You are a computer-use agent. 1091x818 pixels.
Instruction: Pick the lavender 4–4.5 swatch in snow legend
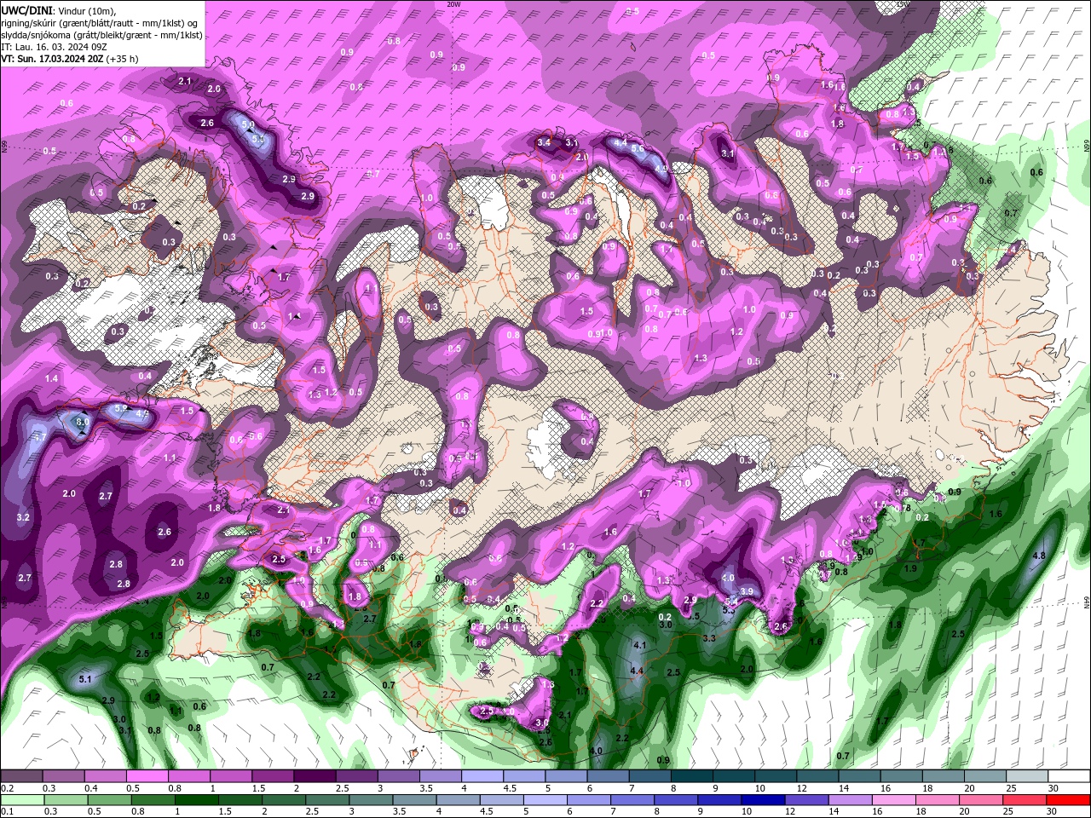(482, 776)
